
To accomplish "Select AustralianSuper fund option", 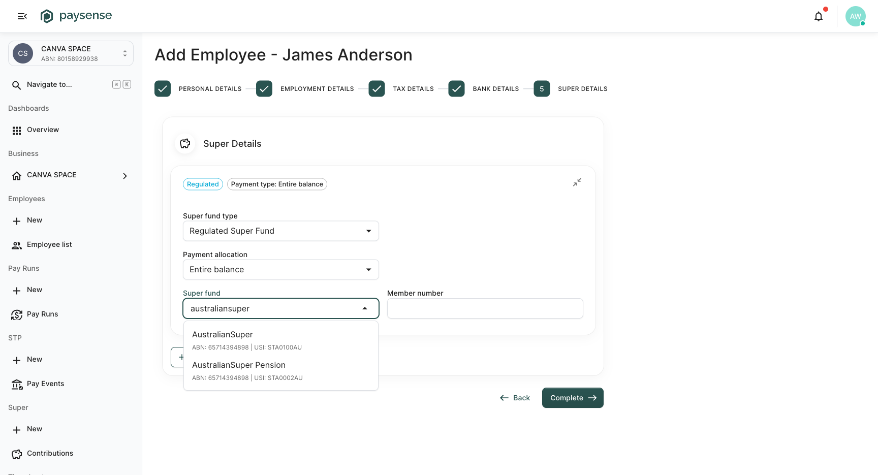I will coord(281,340).
